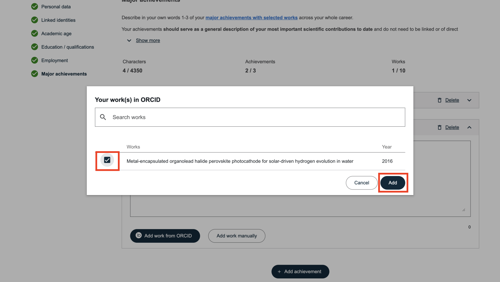This screenshot has width=500, height=282.
Task: Click the plus icon on Add achievement
Action: pos(279,272)
